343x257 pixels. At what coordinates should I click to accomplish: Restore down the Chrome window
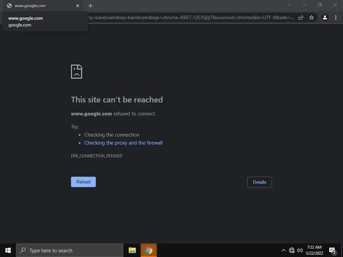[x=320, y=5]
